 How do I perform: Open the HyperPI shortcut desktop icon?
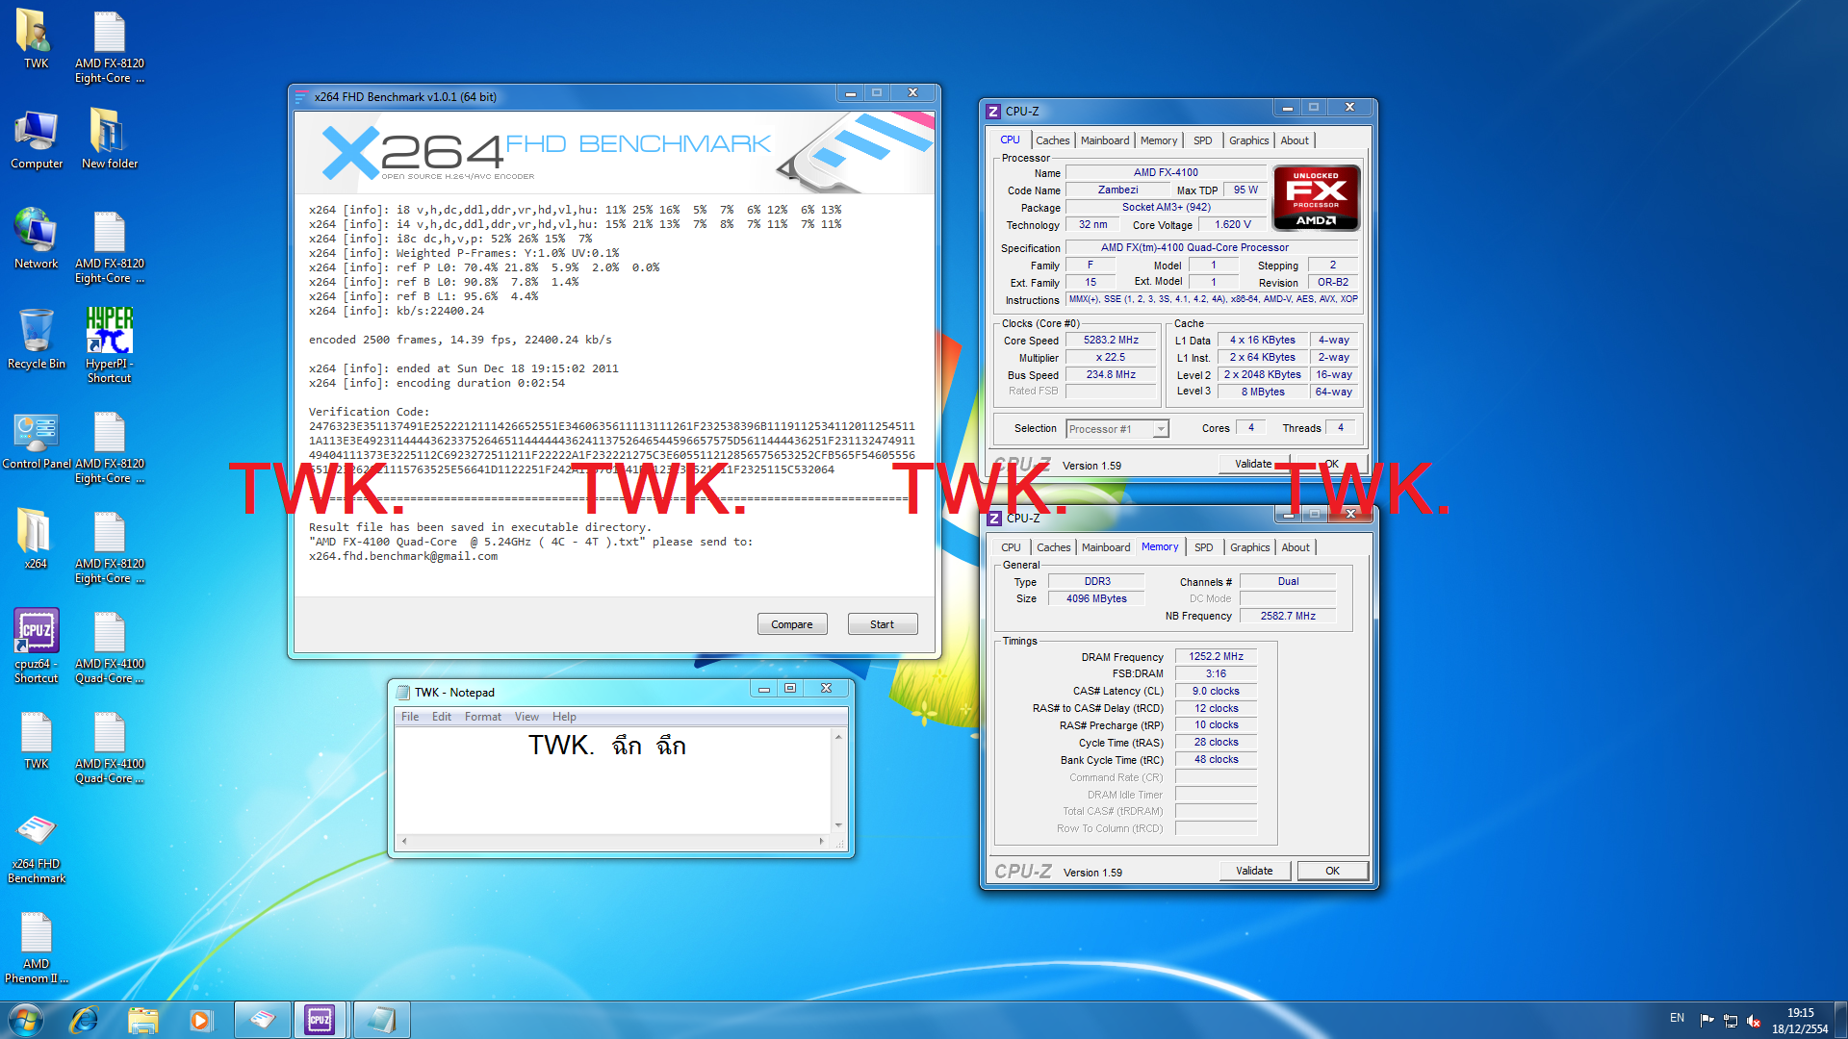coord(109,333)
